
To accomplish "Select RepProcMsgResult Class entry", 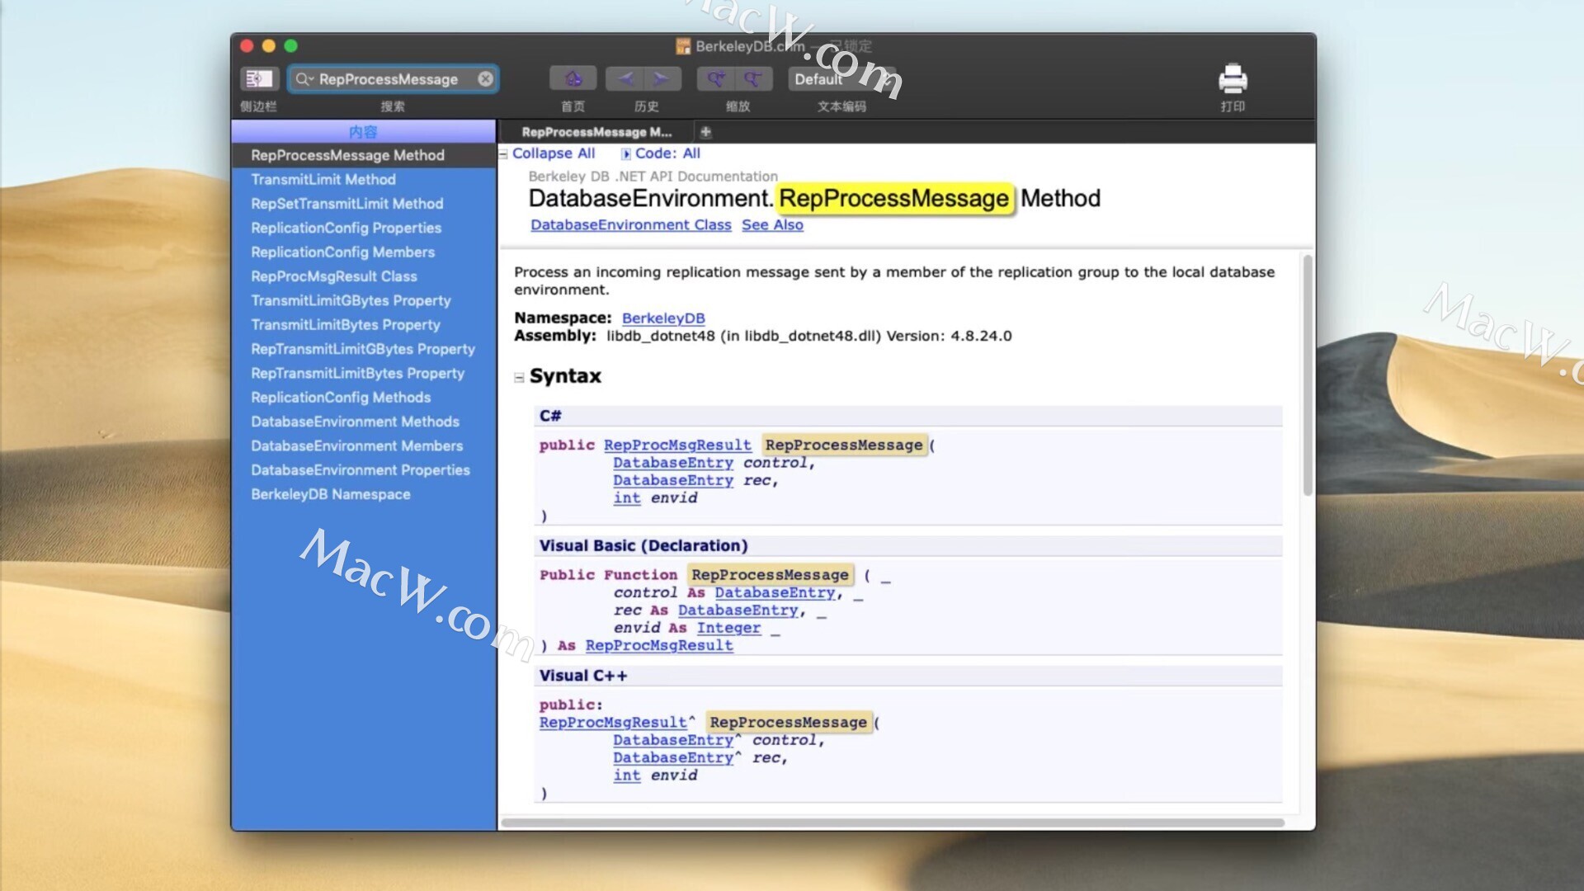I will point(363,276).
